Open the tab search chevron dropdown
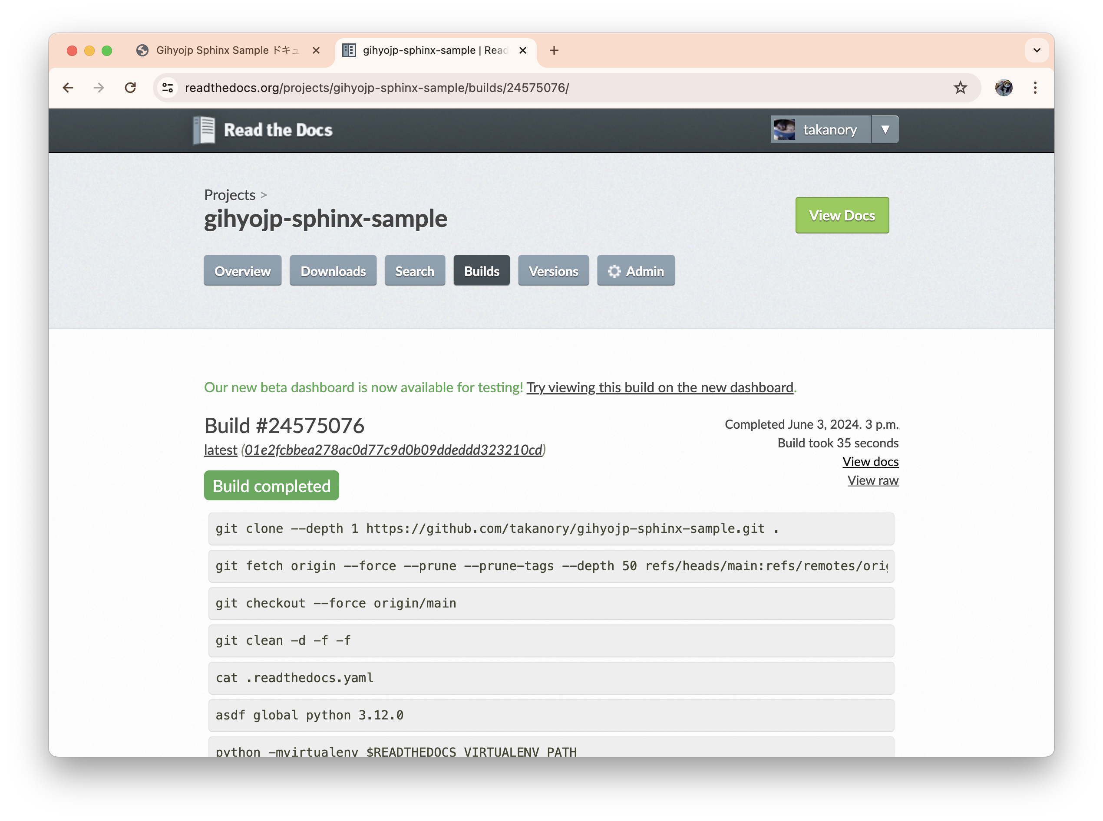This screenshot has height=821, width=1103. click(1037, 50)
